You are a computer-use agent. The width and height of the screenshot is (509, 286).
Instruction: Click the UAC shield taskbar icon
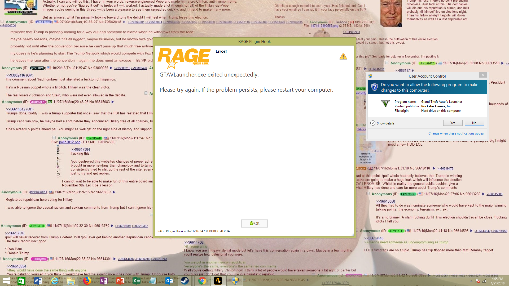pos(235,280)
